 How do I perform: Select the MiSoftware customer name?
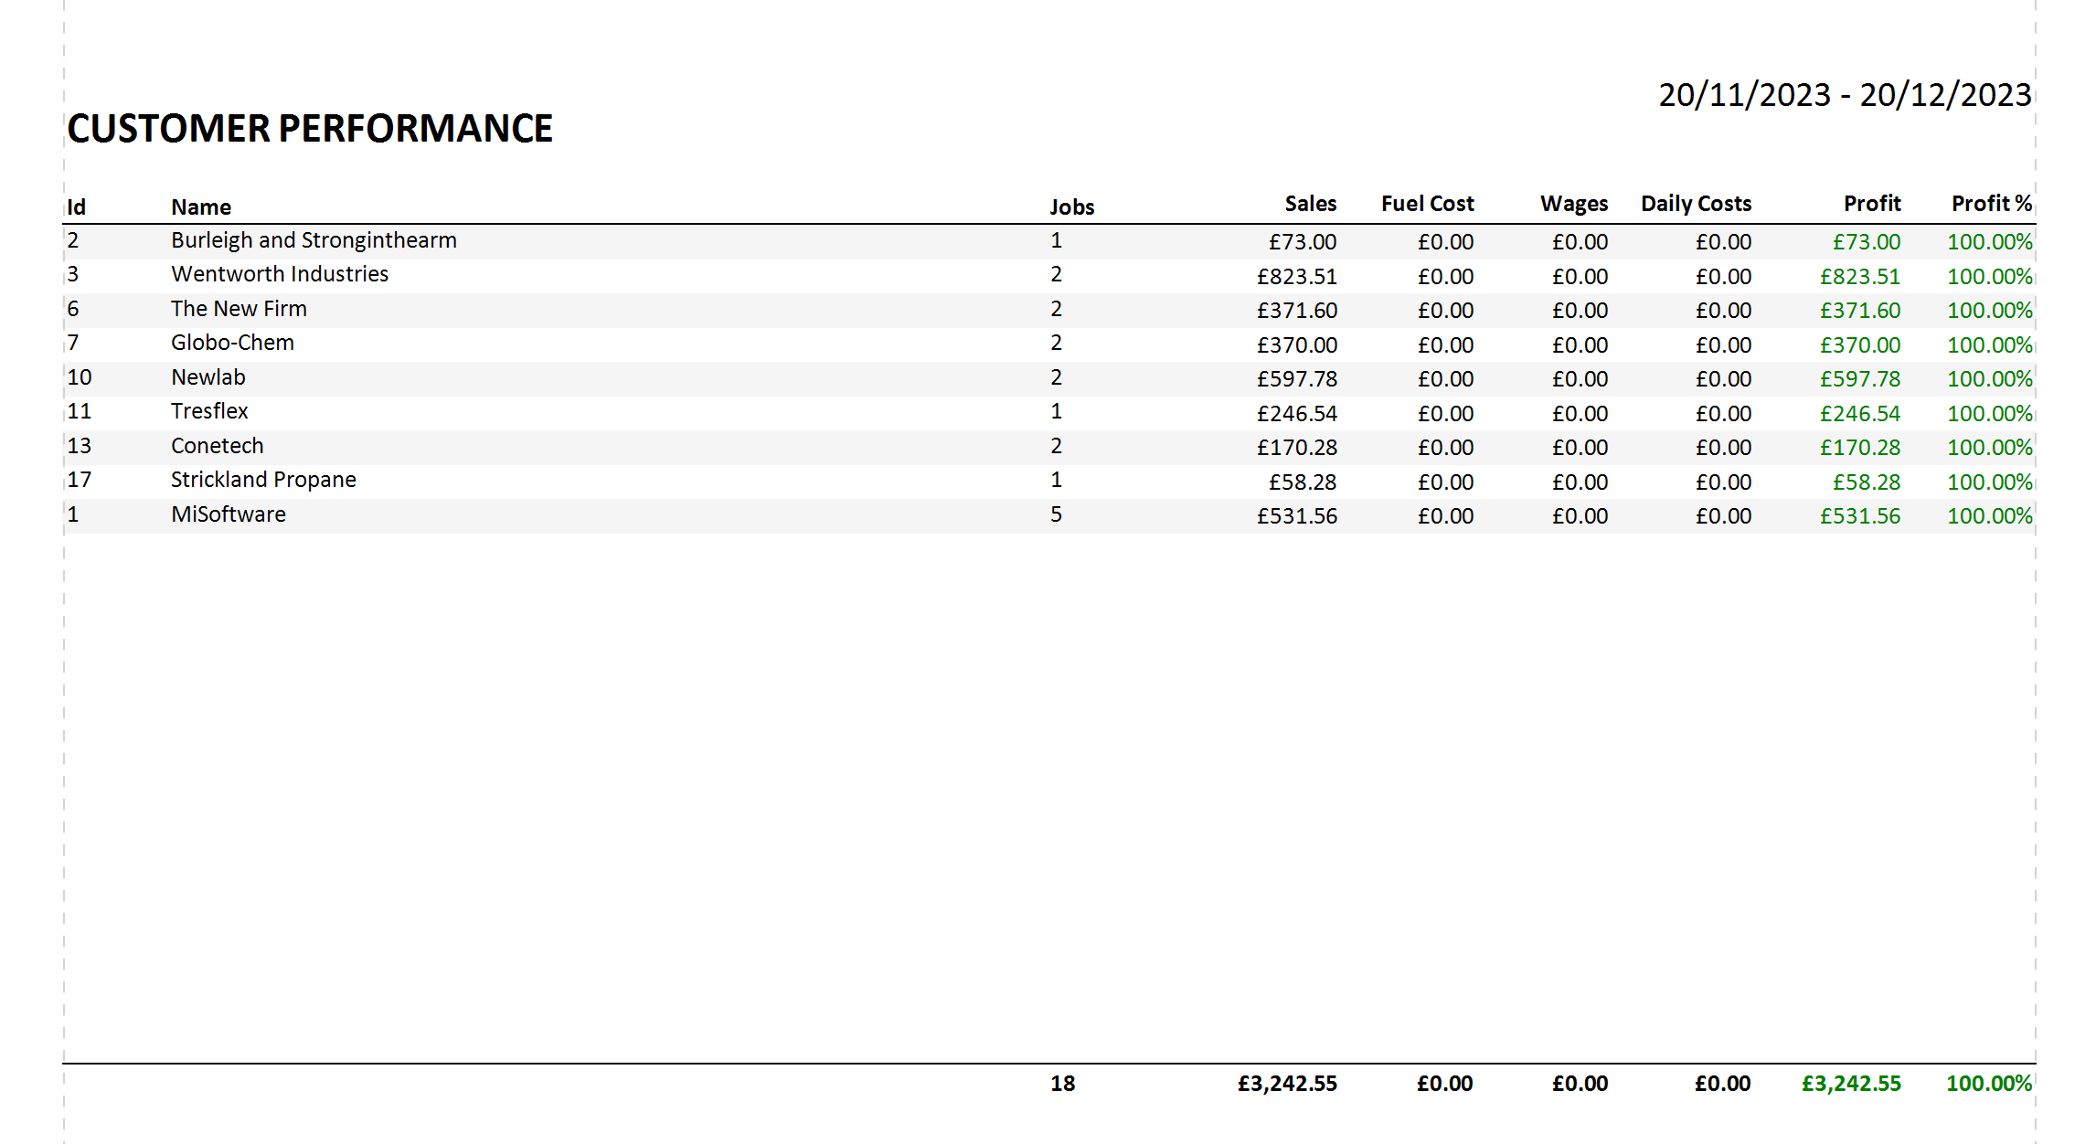229,514
